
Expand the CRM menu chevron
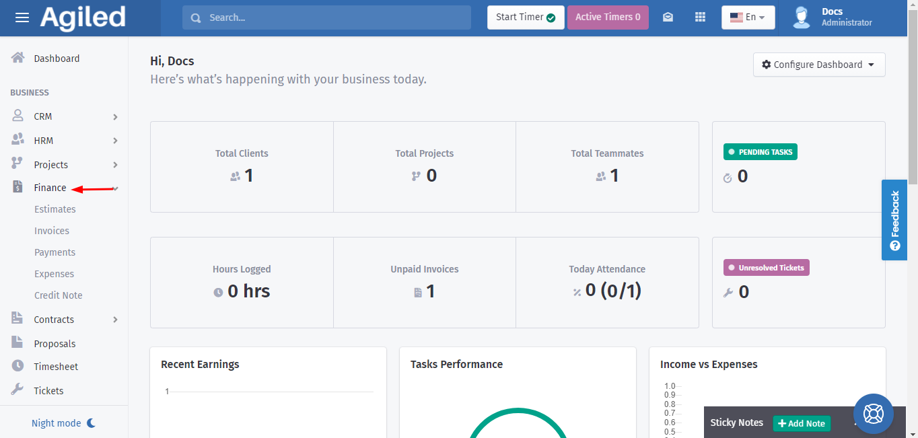click(x=115, y=117)
